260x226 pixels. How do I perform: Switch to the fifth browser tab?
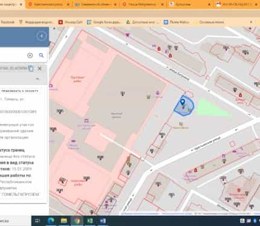pos(190,4)
